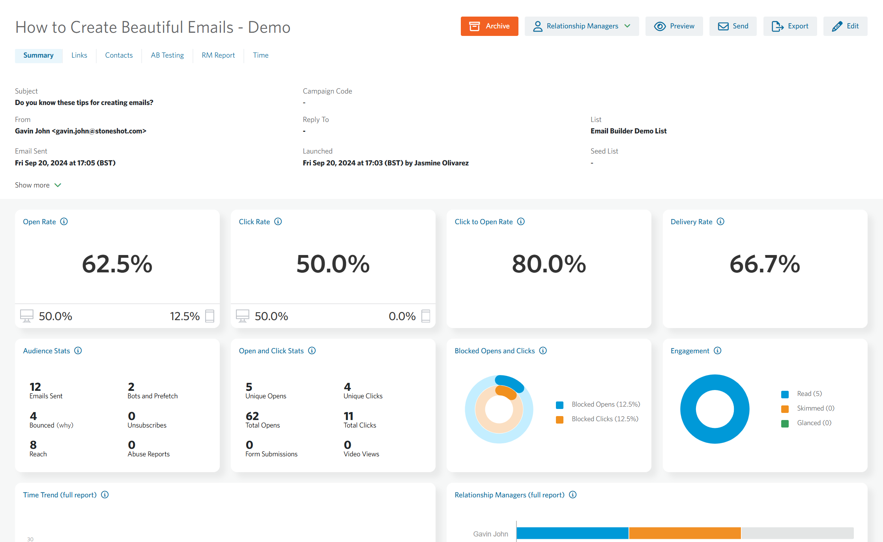Viewport: 883px width, 542px height.
Task: Open Relationship Managers full report link
Action: [x=546, y=495]
